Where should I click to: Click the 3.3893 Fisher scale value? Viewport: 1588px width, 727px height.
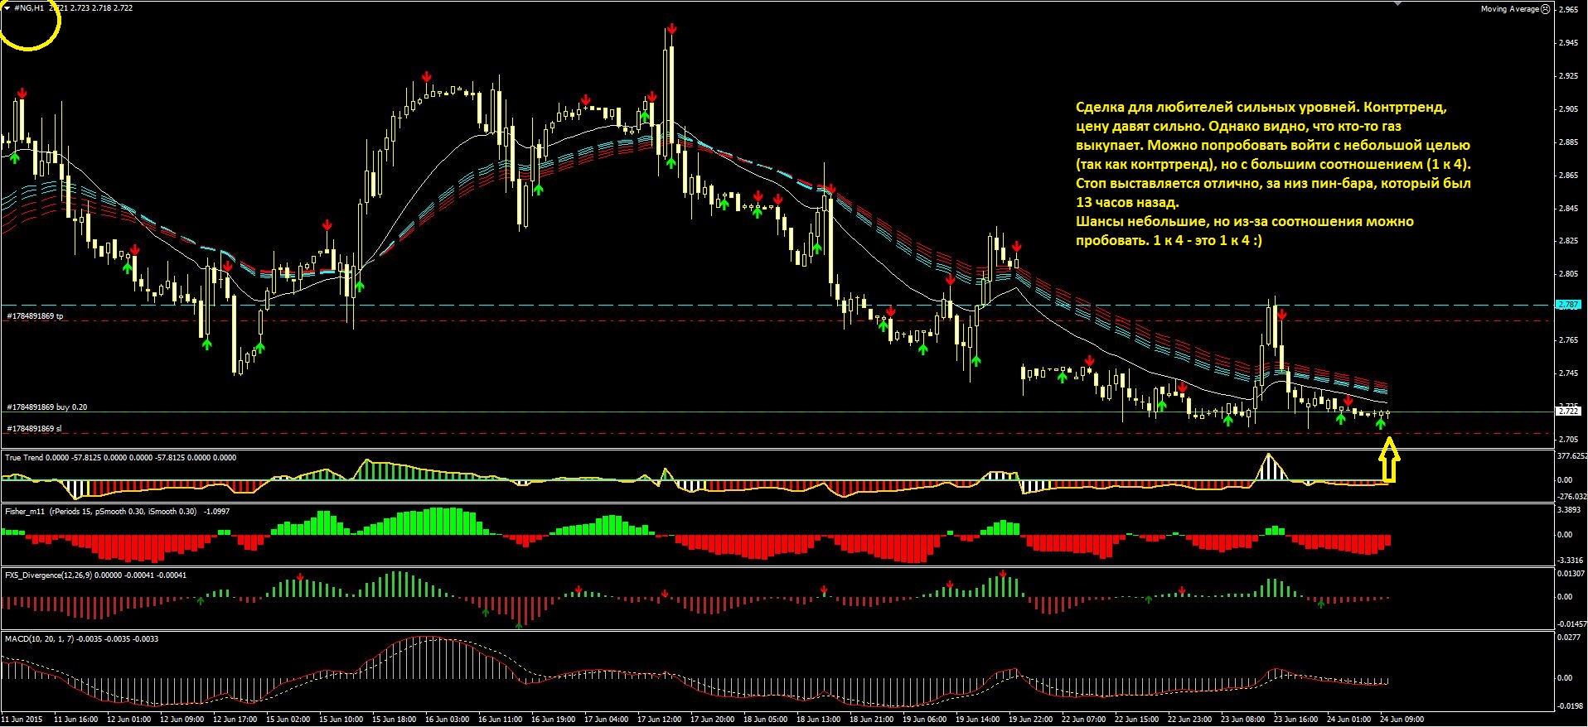point(1571,510)
